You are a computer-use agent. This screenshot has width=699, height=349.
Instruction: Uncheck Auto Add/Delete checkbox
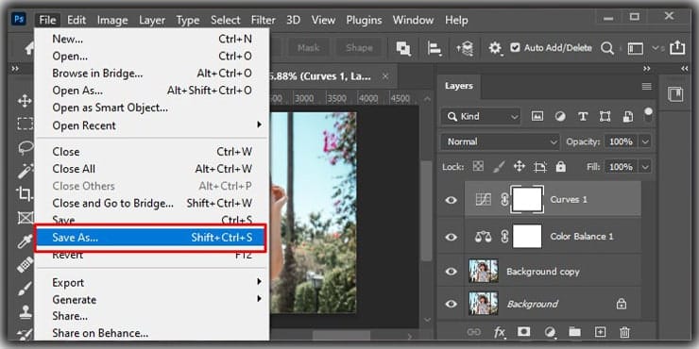(515, 47)
